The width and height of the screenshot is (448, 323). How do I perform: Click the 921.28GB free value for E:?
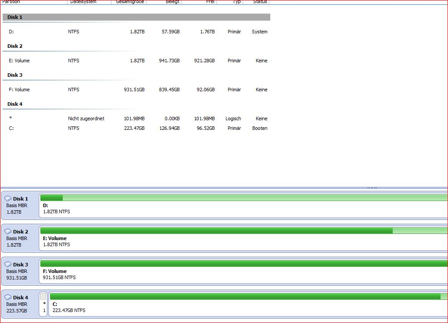click(x=204, y=61)
